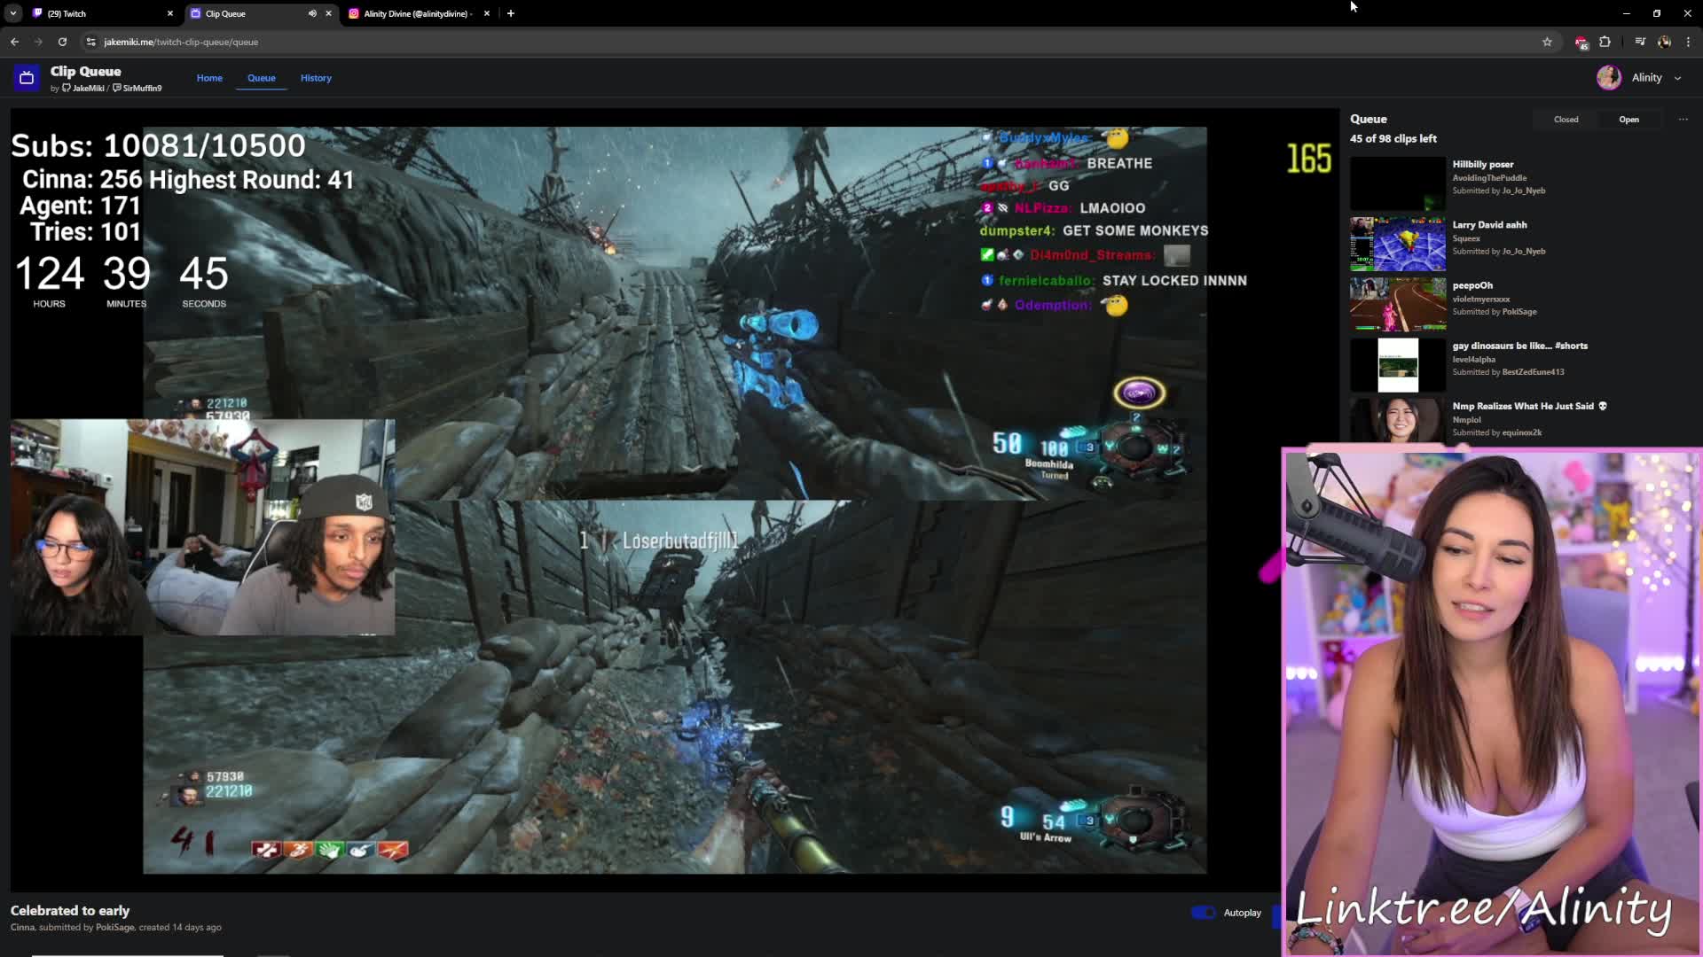The image size is (1703, 957).
Task: Open the queue three-dot options menu
Action: (1683, 120)
